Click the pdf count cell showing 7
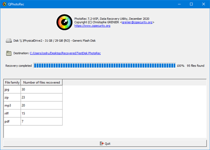 point(41,121)
